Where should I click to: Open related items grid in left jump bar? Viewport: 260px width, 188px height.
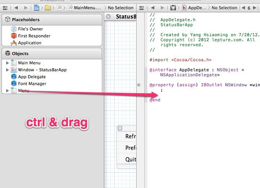pyautogui.click(x=5, y=8)
